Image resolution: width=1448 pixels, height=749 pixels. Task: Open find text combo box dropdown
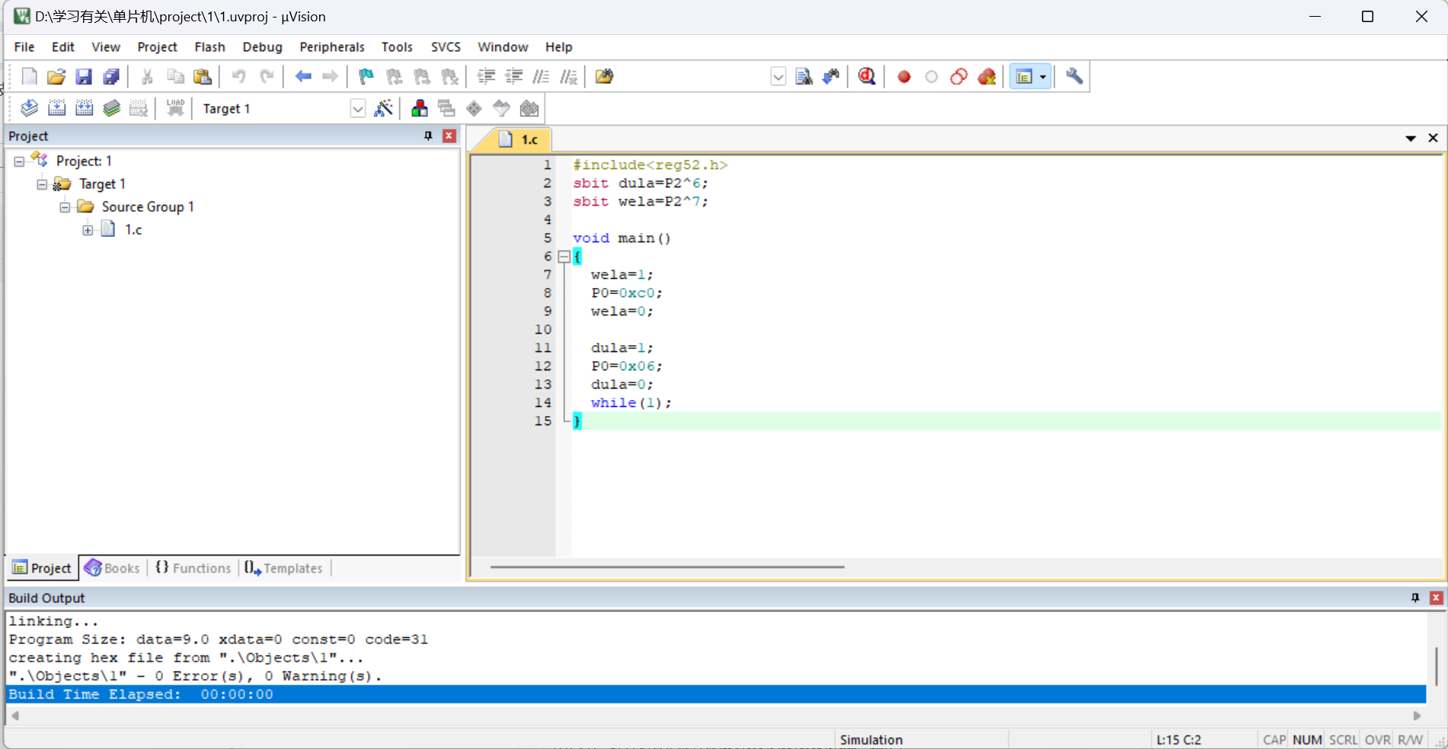[778, 77]
